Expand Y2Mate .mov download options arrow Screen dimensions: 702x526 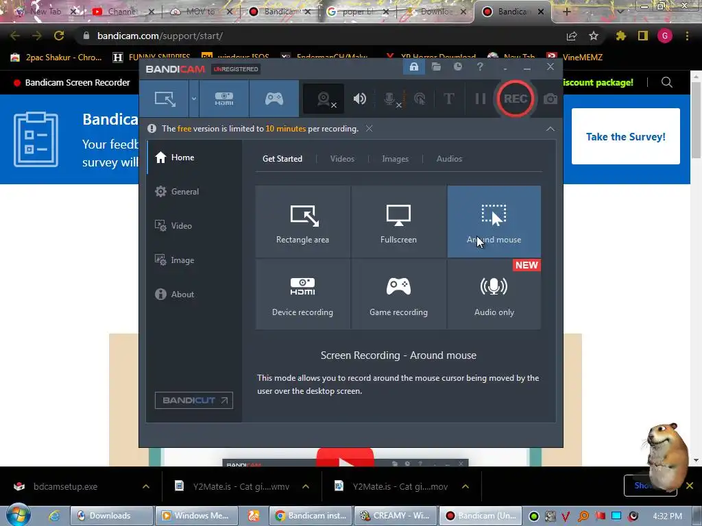click(465, 486)
